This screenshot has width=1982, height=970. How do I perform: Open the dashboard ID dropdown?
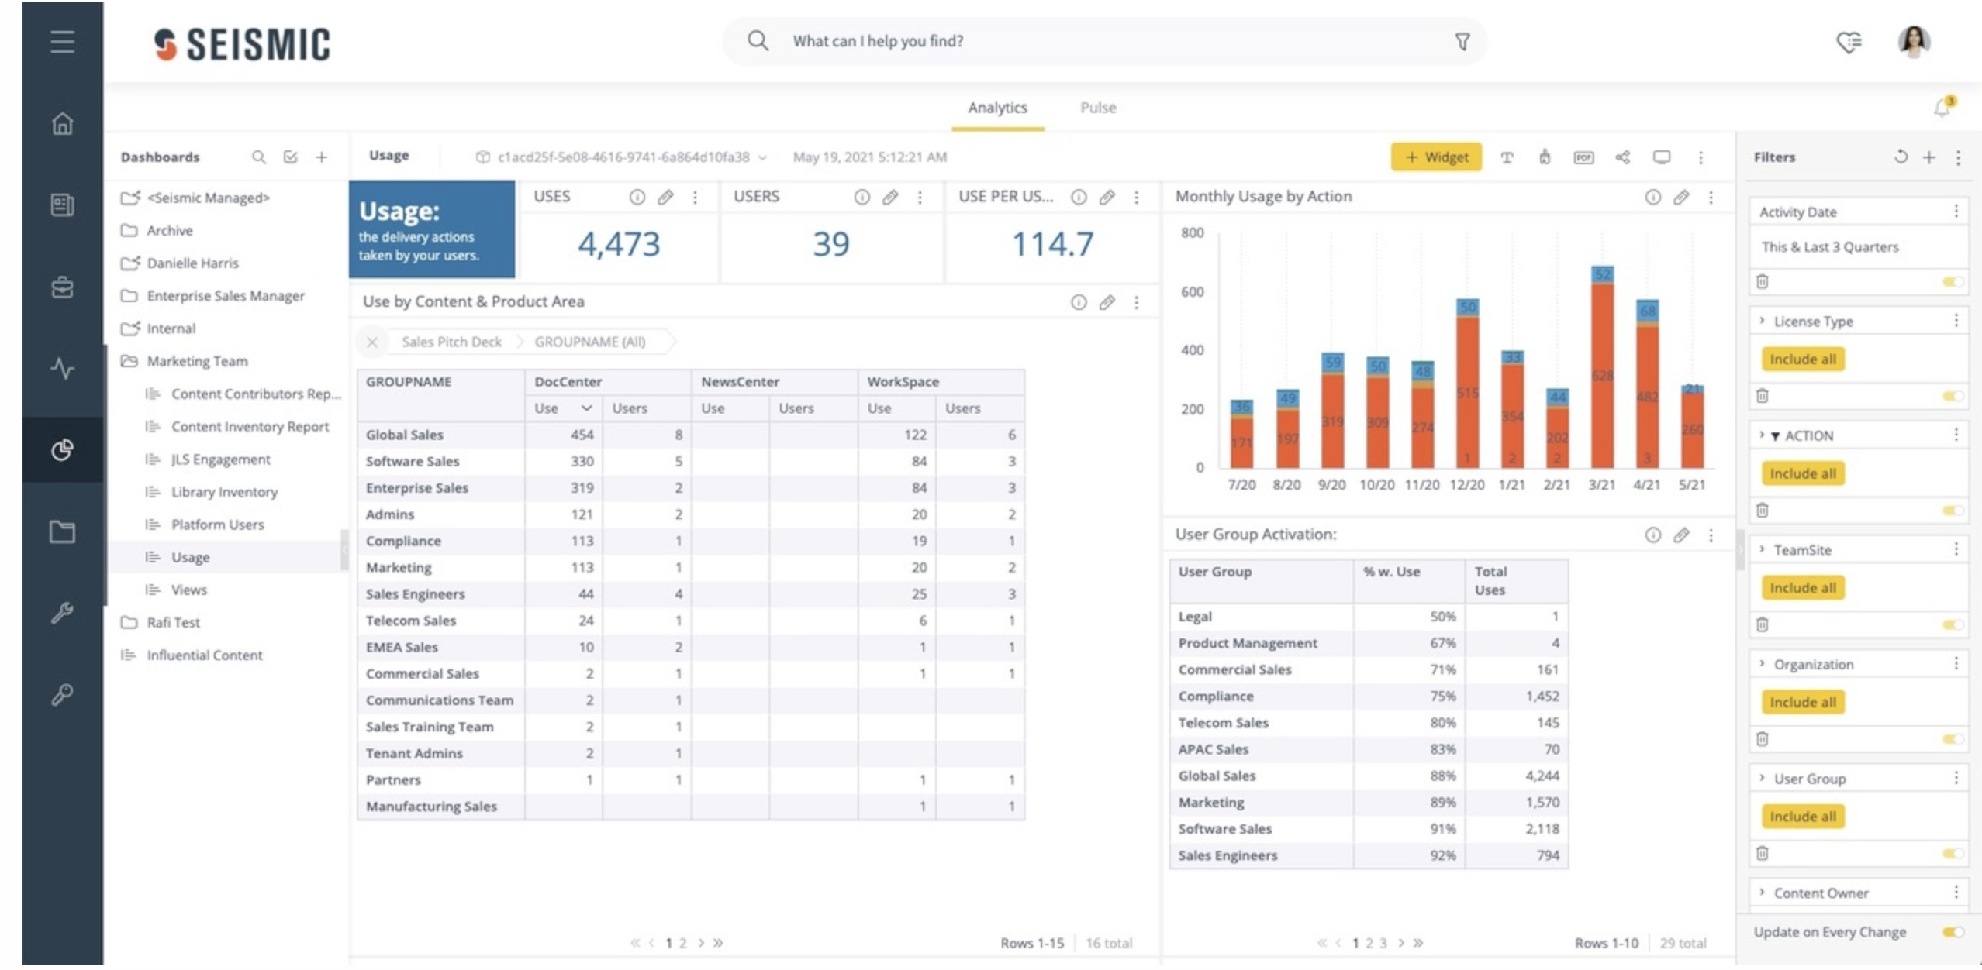[x=762, y=157]
